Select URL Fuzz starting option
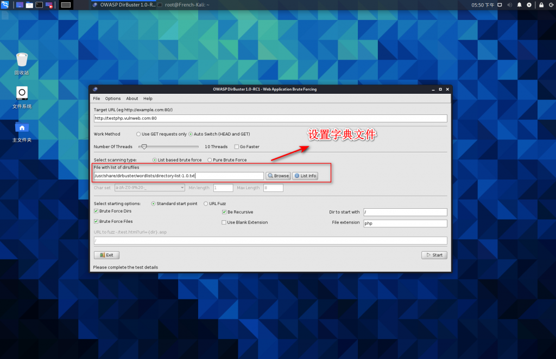556x359 pixels. click(215, 203)
